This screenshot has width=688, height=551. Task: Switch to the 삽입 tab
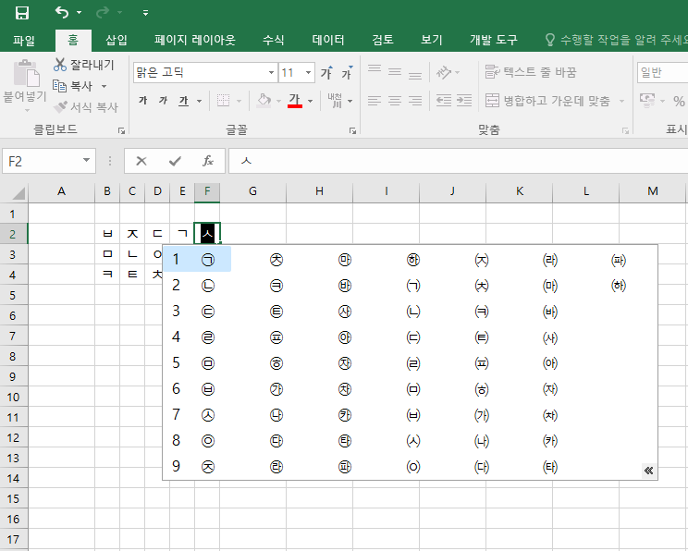[x=117, y=41]
